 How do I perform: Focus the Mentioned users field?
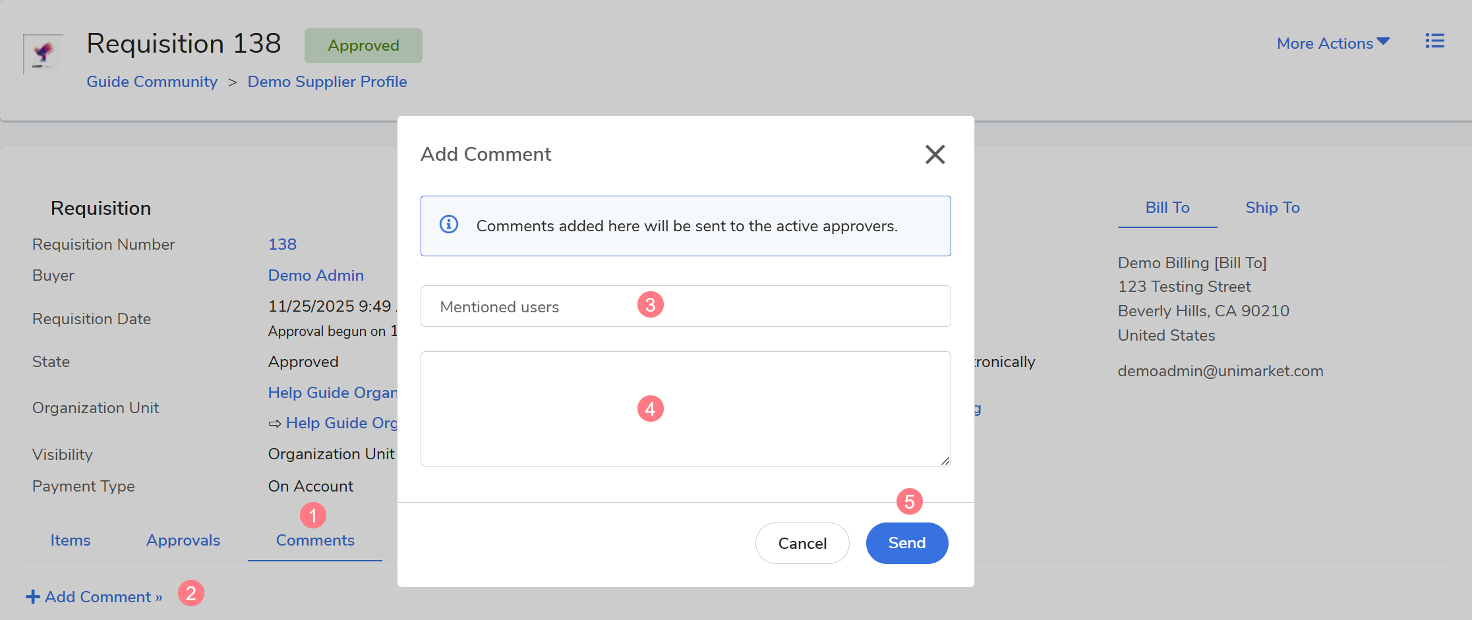pyautogui.click(x=686, y=306)
